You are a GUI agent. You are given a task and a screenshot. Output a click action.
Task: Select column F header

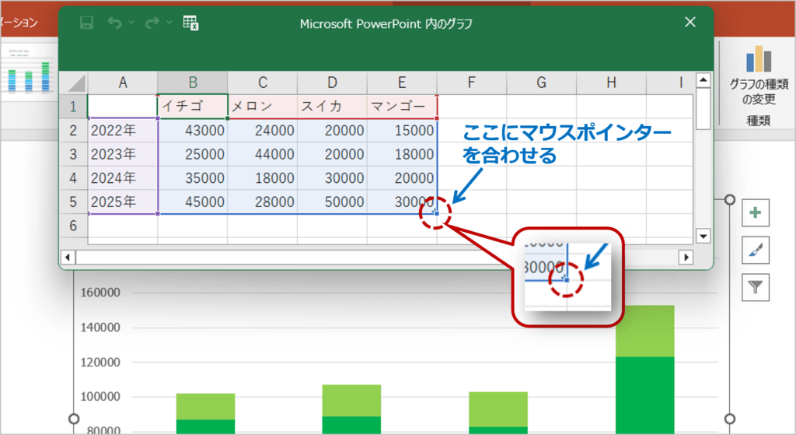472,82
